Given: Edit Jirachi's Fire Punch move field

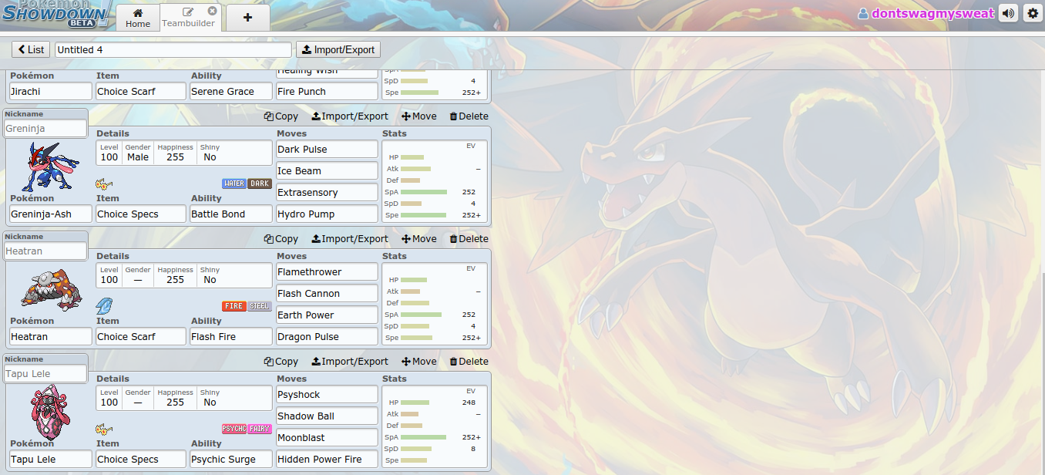Looking at the screenshot, I should [x=327, y=91].
